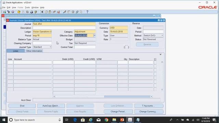219x123 pixels.
Task: Open the Journal Type Standard dropdown
Action: [x=50, y=47]
